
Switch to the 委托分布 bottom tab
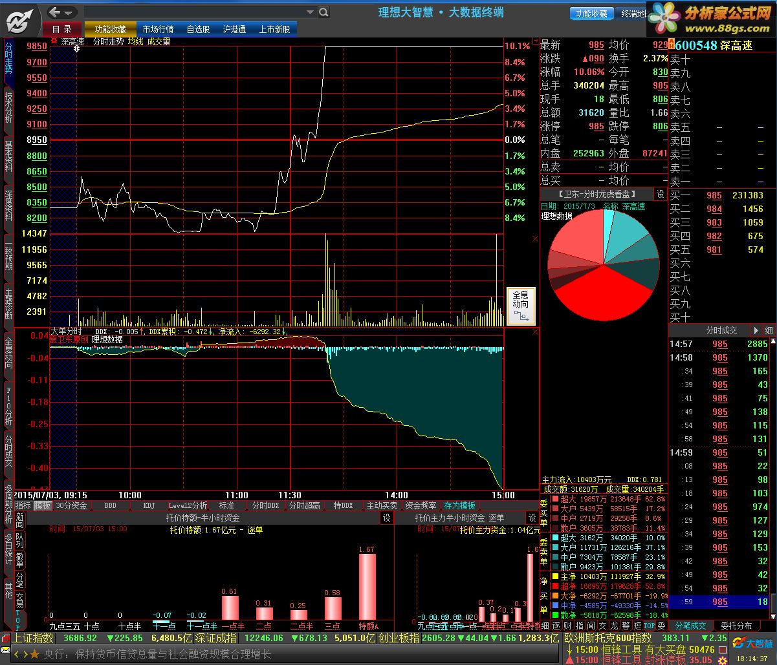pos(736,626)
